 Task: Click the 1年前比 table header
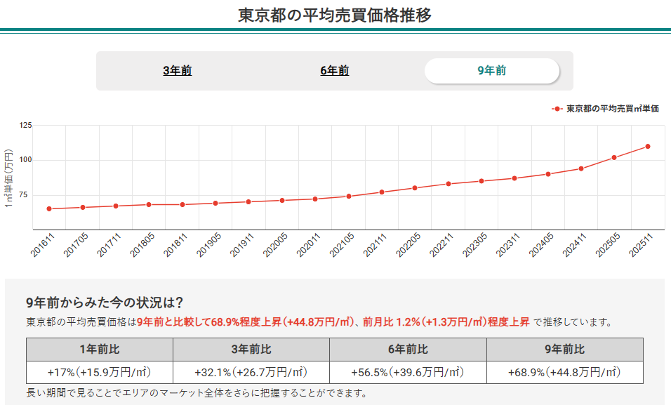pyautogui.click(x=99, y=349)
